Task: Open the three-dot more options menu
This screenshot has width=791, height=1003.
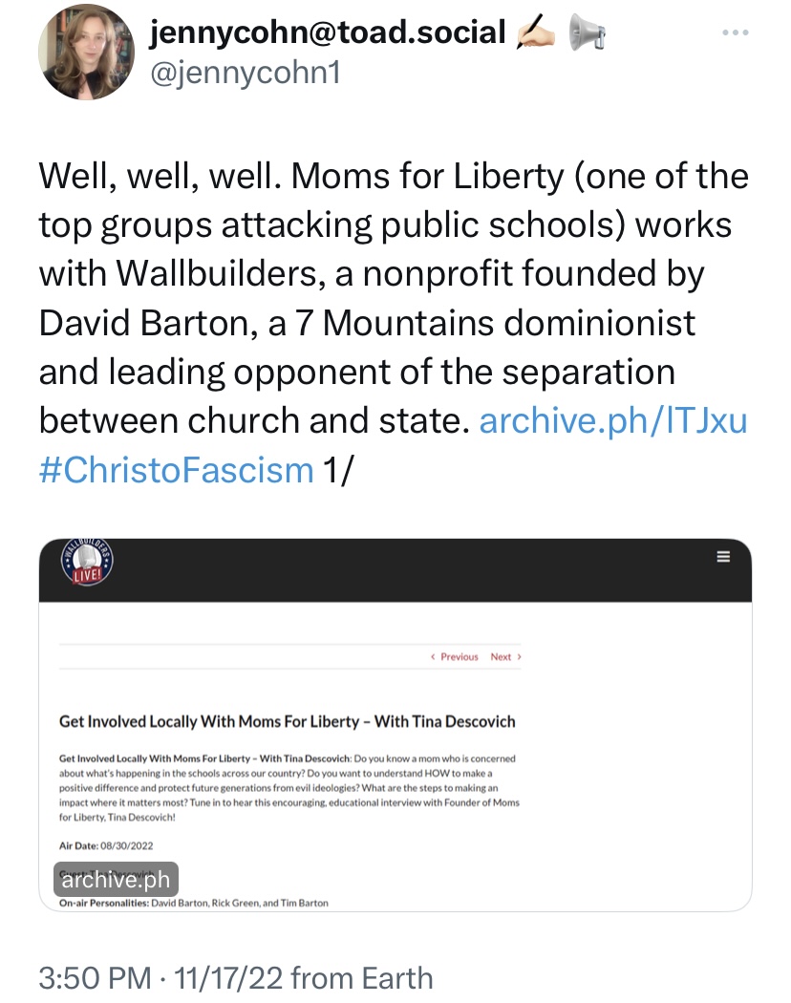Action: (x=735, y=33)
